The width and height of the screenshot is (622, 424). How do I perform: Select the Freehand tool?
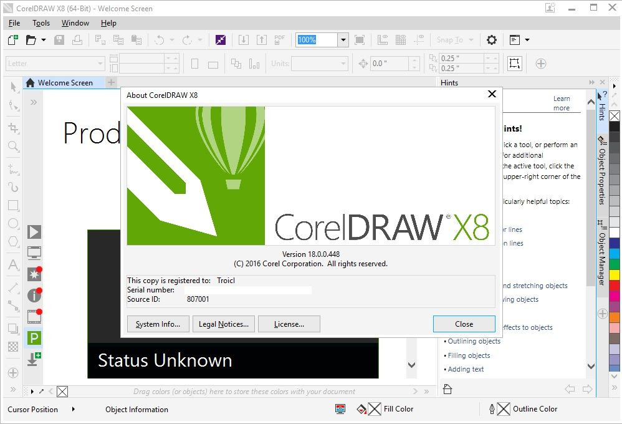(x=14, y=169)
